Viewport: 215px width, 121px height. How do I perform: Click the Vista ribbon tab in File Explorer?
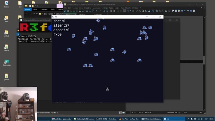tap(53, 10)
